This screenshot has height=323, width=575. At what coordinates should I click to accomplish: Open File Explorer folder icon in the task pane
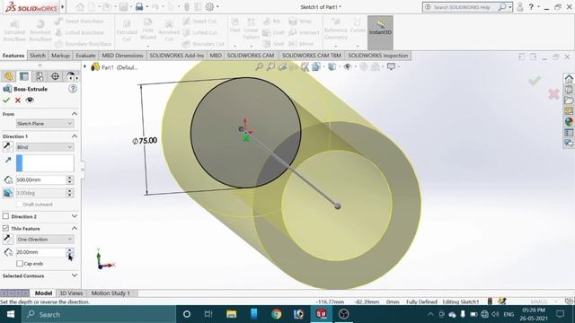click(569, 100)
